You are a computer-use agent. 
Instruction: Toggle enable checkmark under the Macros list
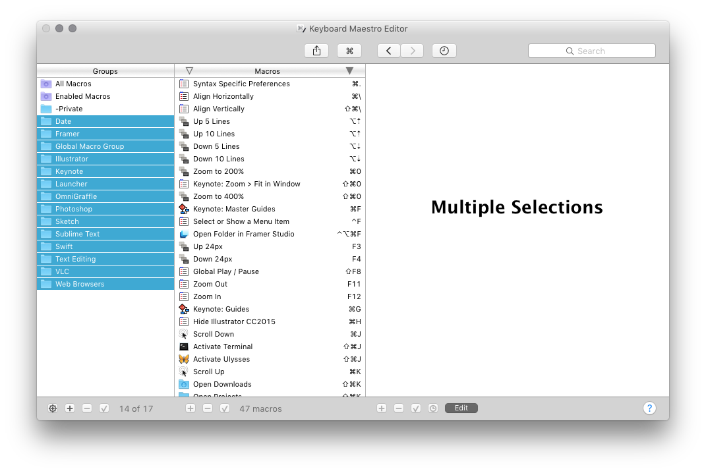(225, 408)
